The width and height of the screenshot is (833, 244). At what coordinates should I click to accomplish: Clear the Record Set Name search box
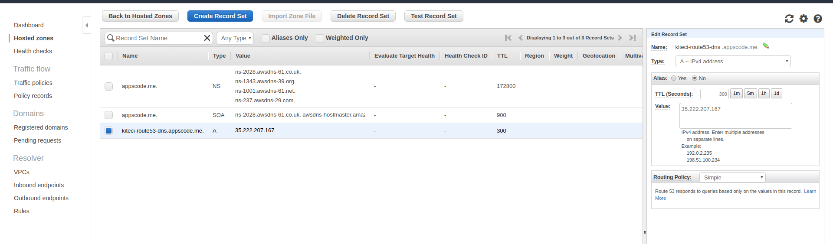point(207,38)
